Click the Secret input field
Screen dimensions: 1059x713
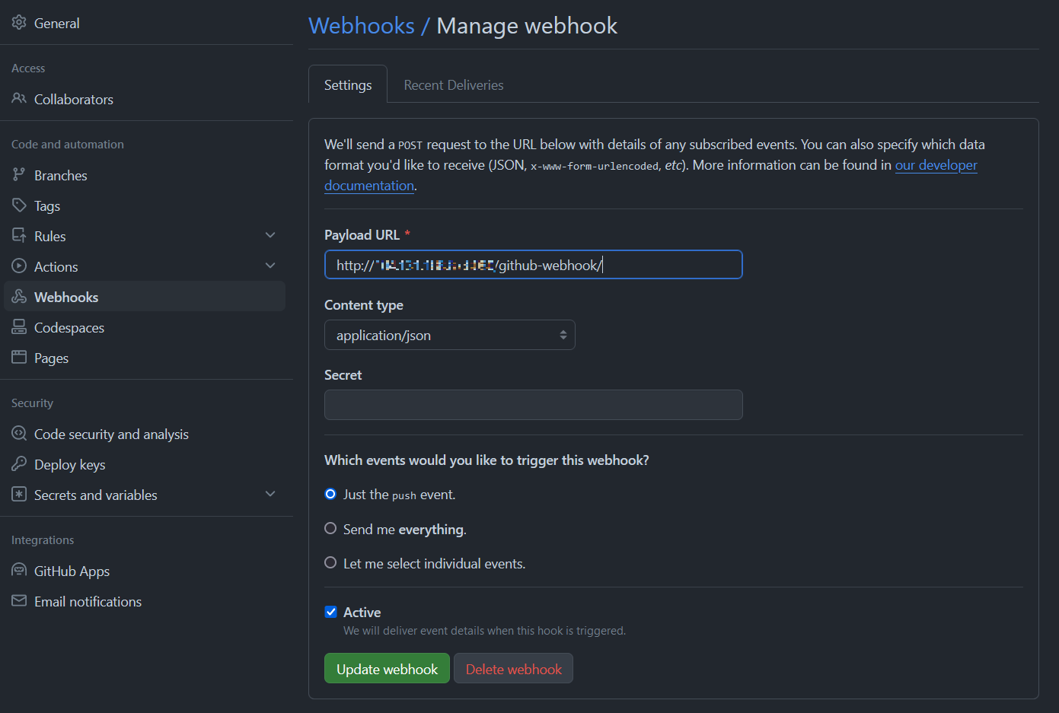[533, 405]
